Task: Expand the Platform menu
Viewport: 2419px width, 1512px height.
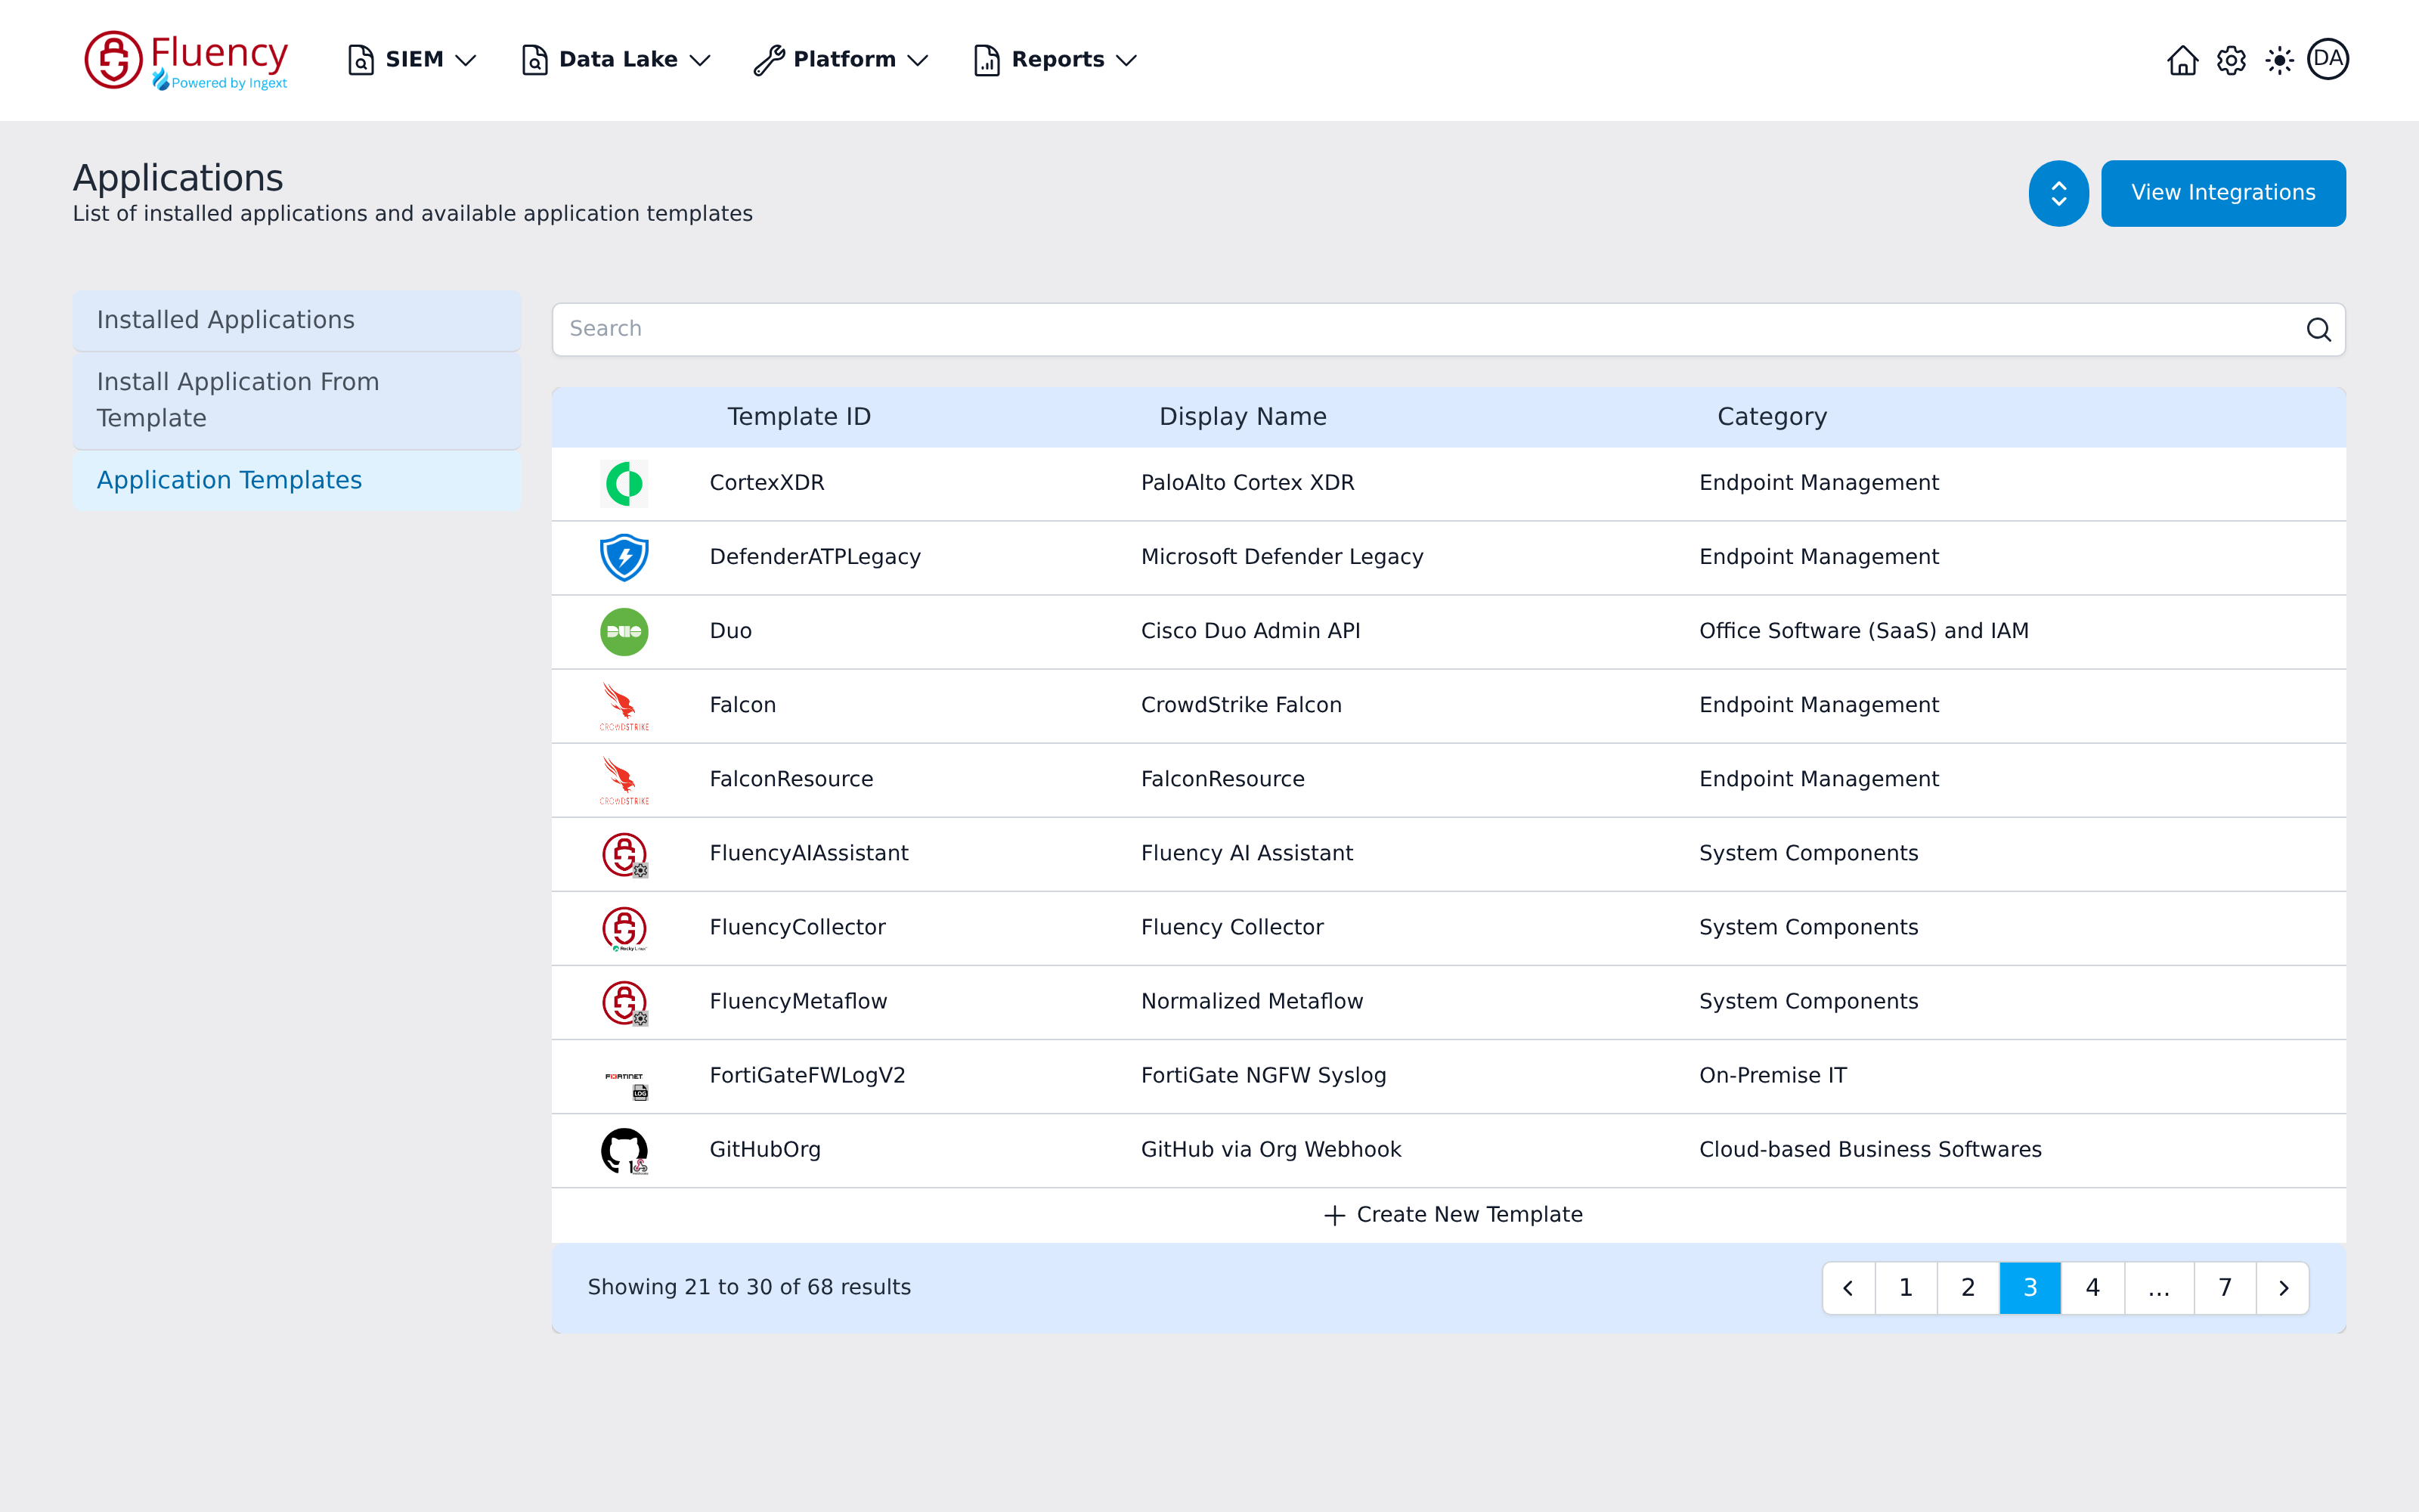Action: tap(841, 60)
